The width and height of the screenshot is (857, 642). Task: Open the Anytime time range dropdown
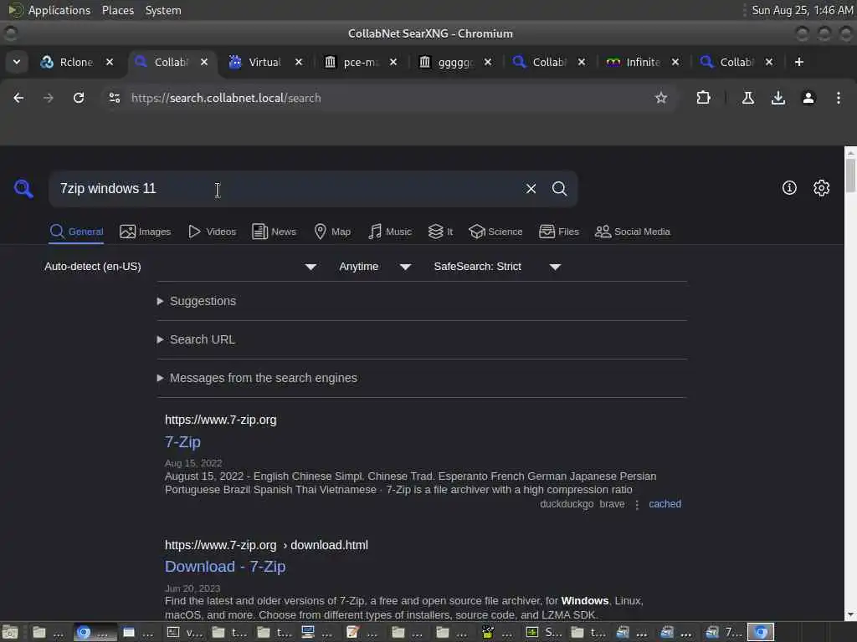tap(375, 267)
